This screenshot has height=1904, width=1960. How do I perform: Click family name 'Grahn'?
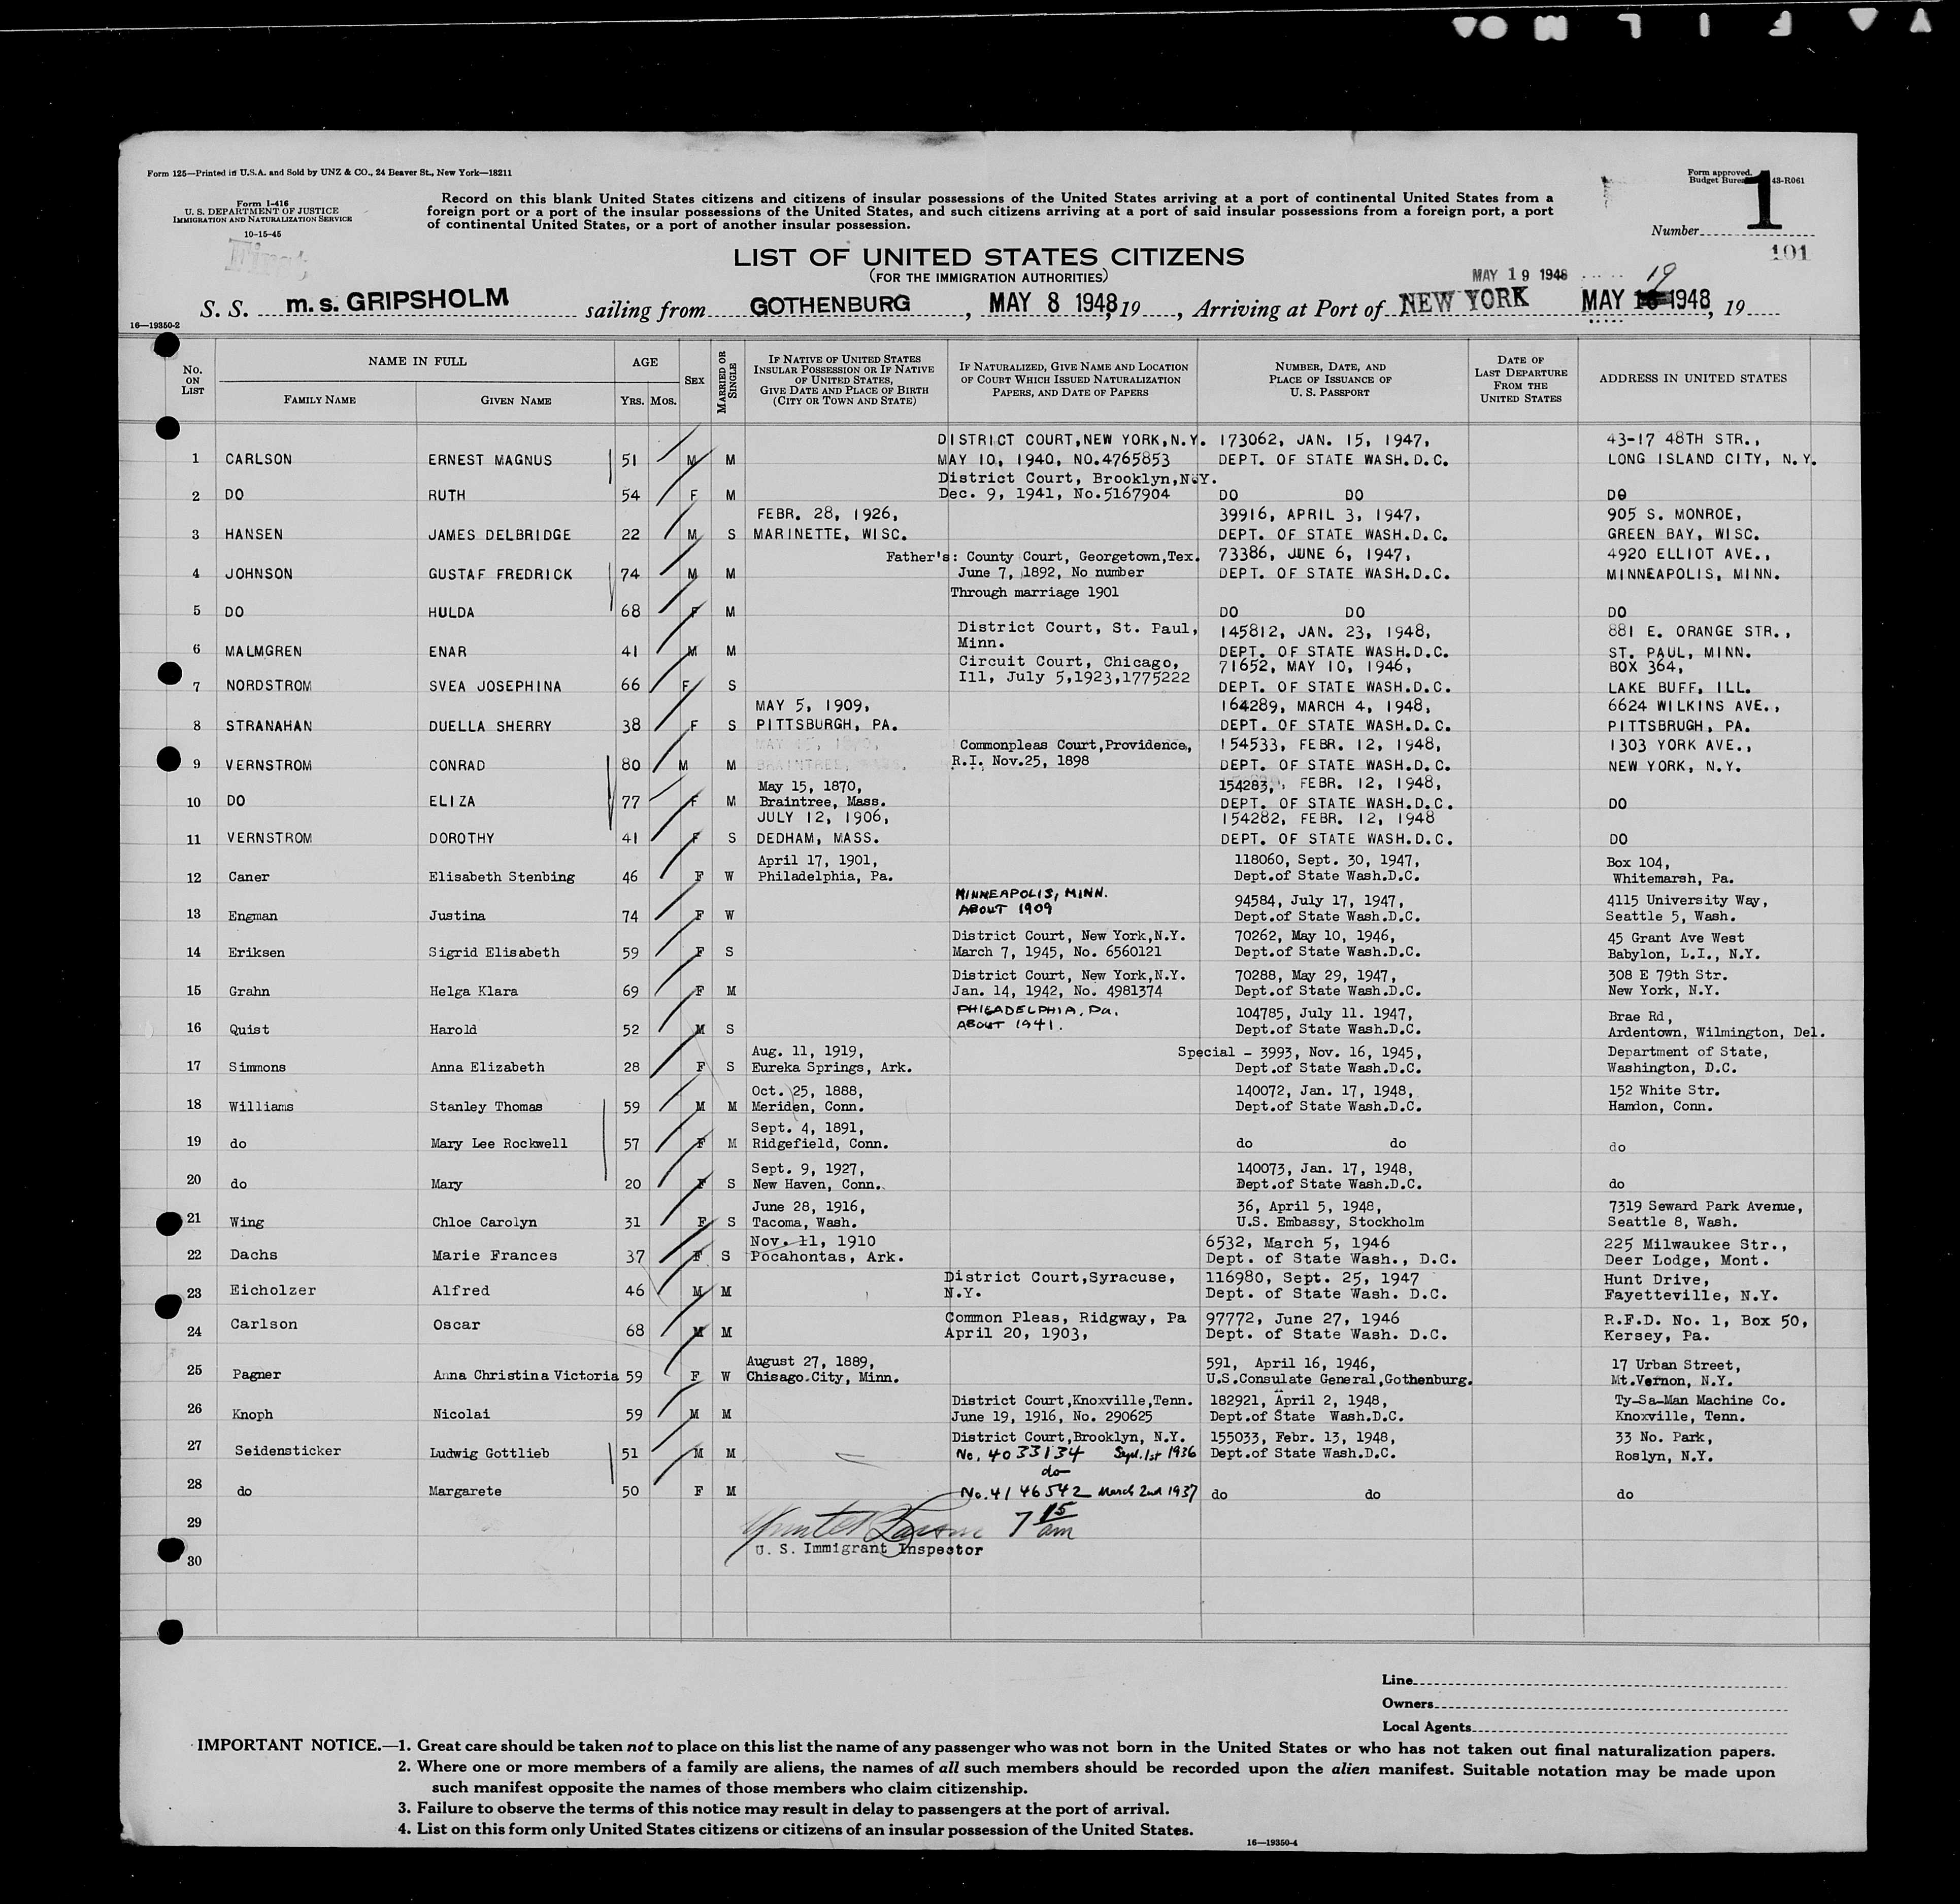point(248,991)
